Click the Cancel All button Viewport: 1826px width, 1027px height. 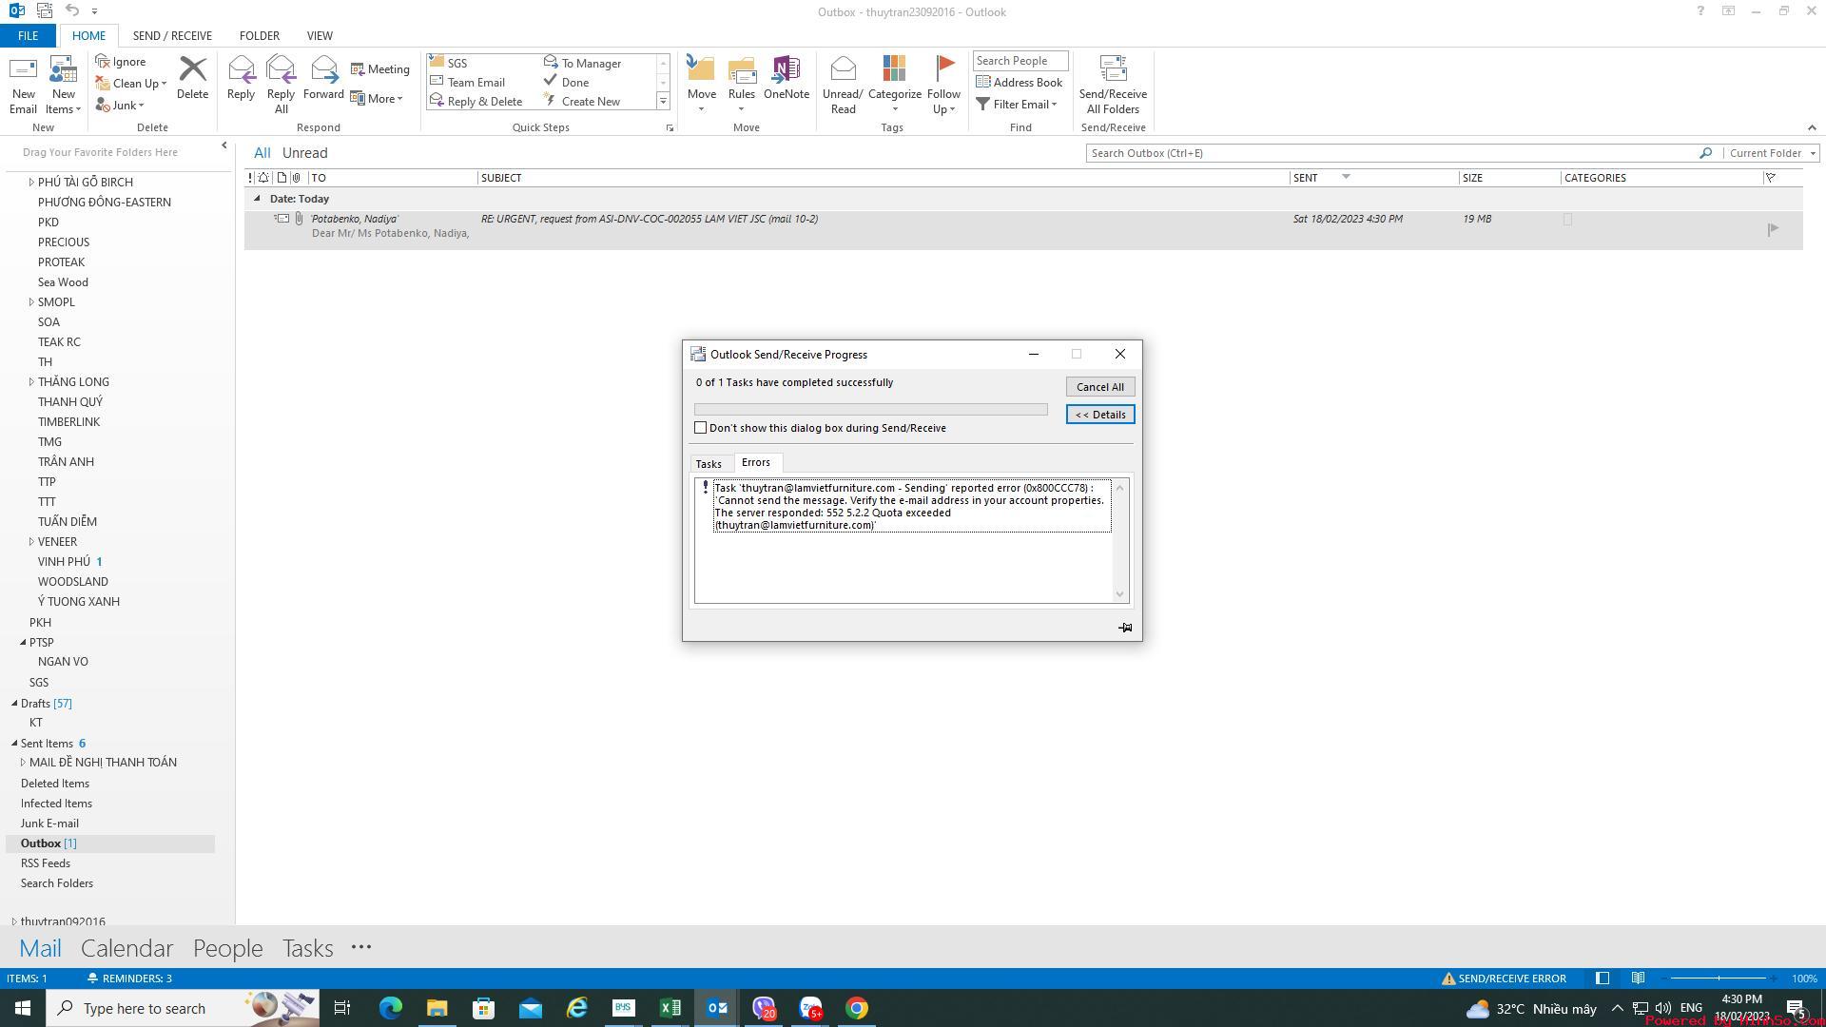1099,386
